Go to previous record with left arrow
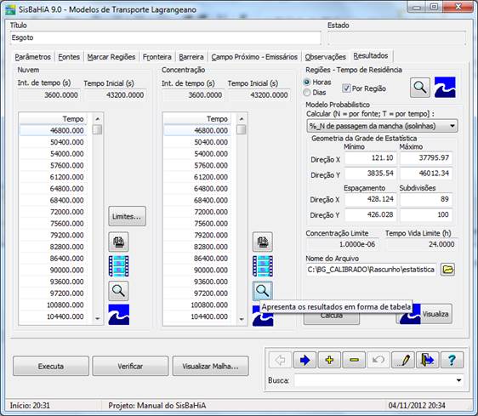478x416 pixels. coord(281,360)
